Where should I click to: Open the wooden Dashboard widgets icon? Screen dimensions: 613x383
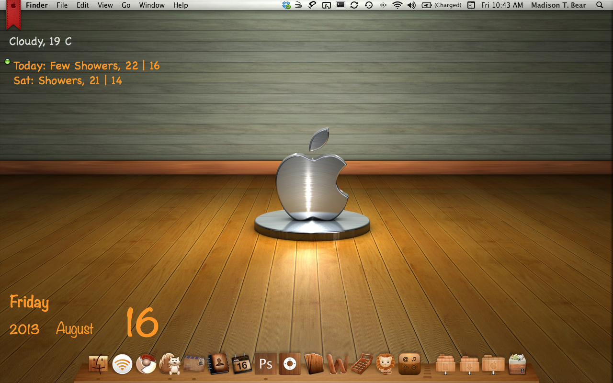[x=409, y=364]
